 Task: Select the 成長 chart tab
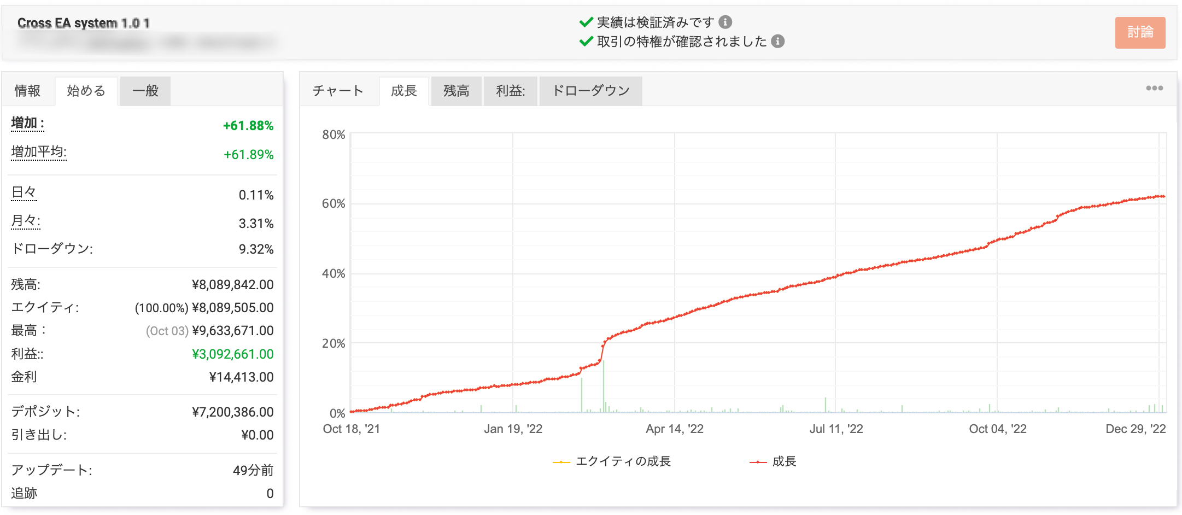404,91
